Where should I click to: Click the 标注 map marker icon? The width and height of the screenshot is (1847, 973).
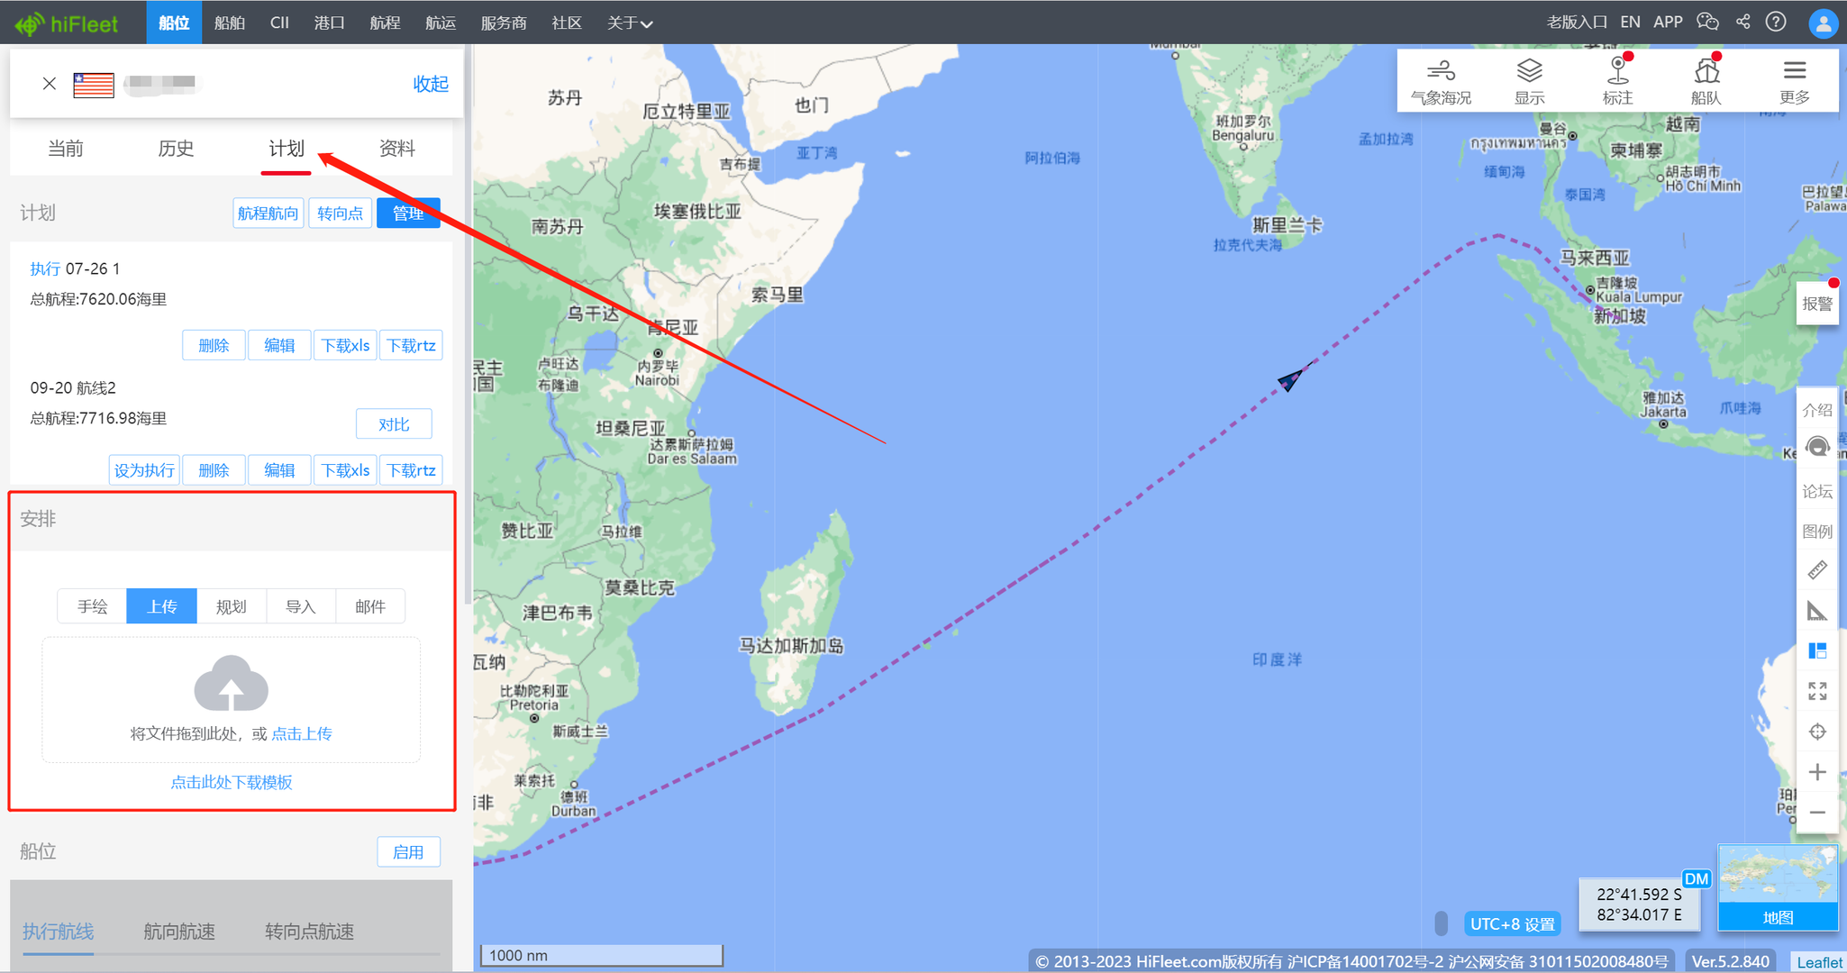tap(1617, 80)
